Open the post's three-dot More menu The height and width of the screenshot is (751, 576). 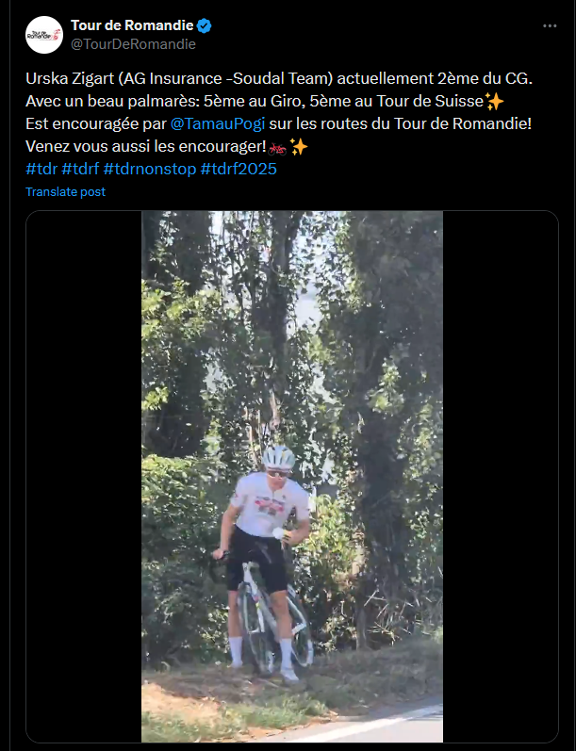pos(550,25)
